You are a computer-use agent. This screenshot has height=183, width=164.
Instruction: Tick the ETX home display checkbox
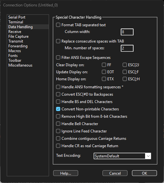(x=104, y=79)
